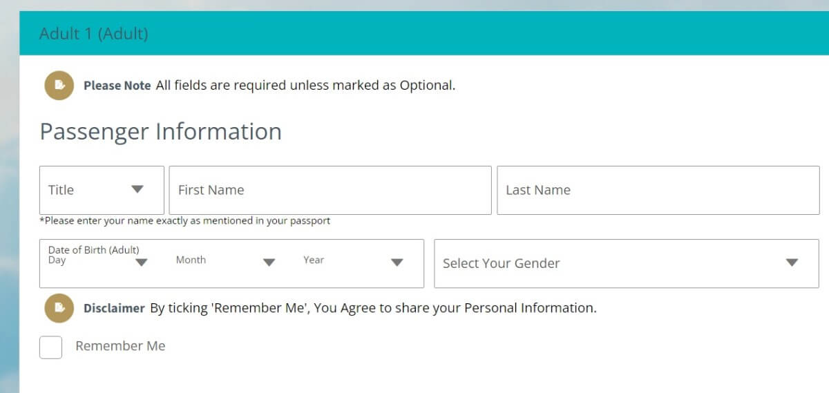Focus the Last Name field
The height and width of the screenshot is (393, 829).
(658, 190)
